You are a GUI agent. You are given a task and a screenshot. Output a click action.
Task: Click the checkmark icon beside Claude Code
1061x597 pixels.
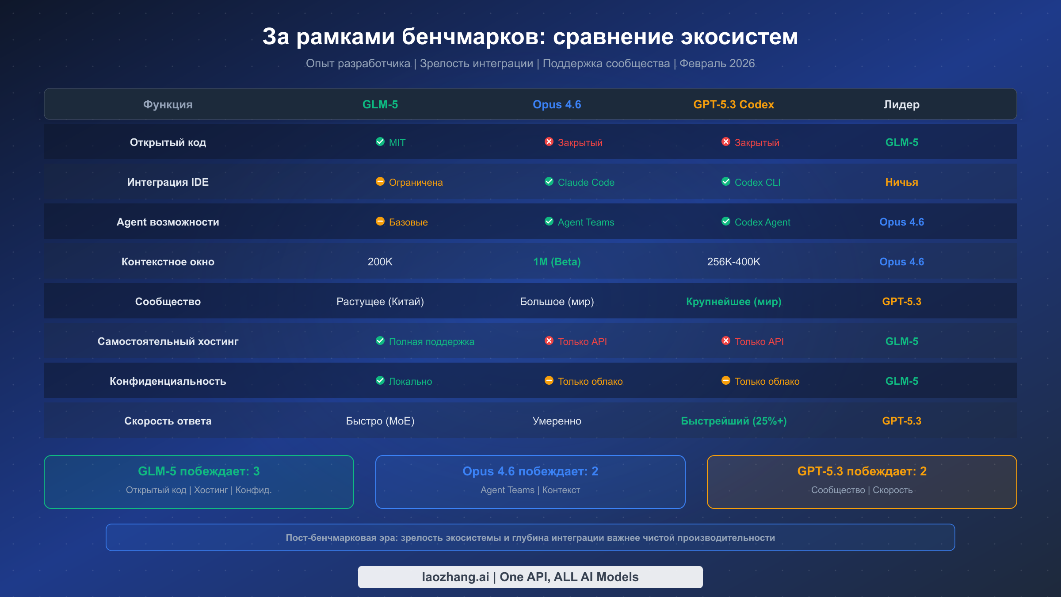pos(549,182)
